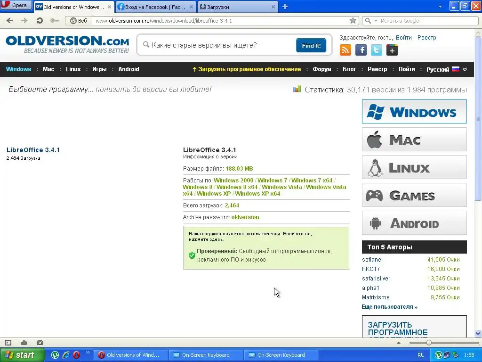Viewport: 482px width, 362px height.
Task: Open the Форум menu item
Action: pos(322,69)
